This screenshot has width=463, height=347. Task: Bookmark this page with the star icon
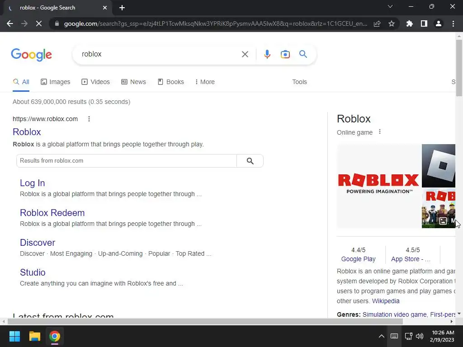392,23
